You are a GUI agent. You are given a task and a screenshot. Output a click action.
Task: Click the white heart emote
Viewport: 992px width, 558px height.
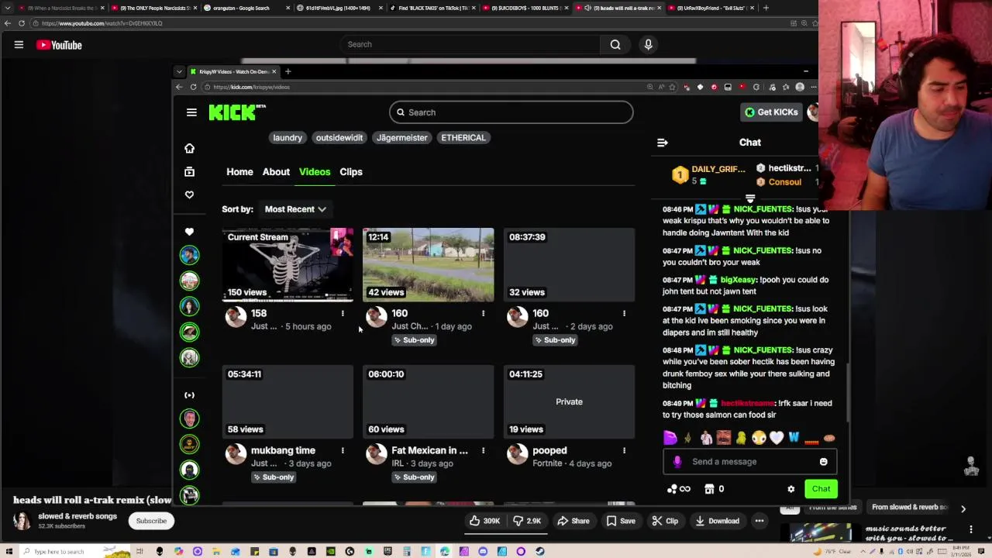click(777, 439)
